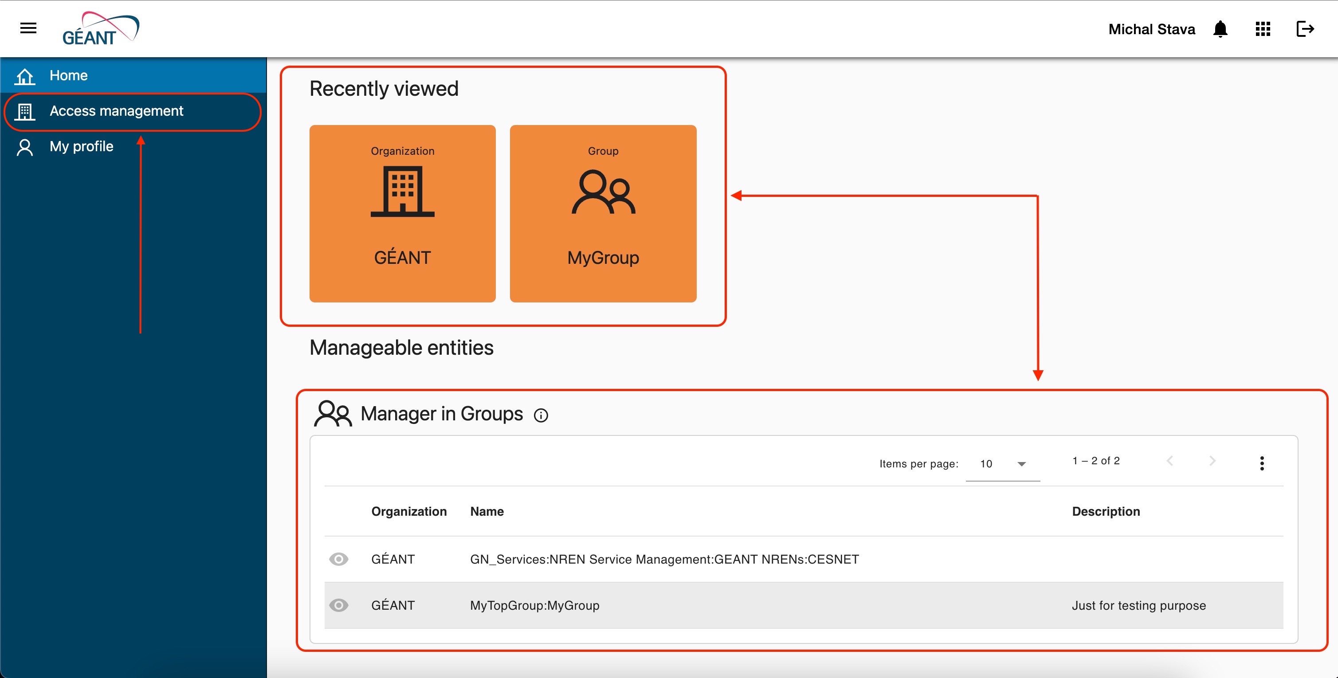Click the Michal Stava user name
This screenshot has width=1338, height=678.
click(x=1152, y=29)
